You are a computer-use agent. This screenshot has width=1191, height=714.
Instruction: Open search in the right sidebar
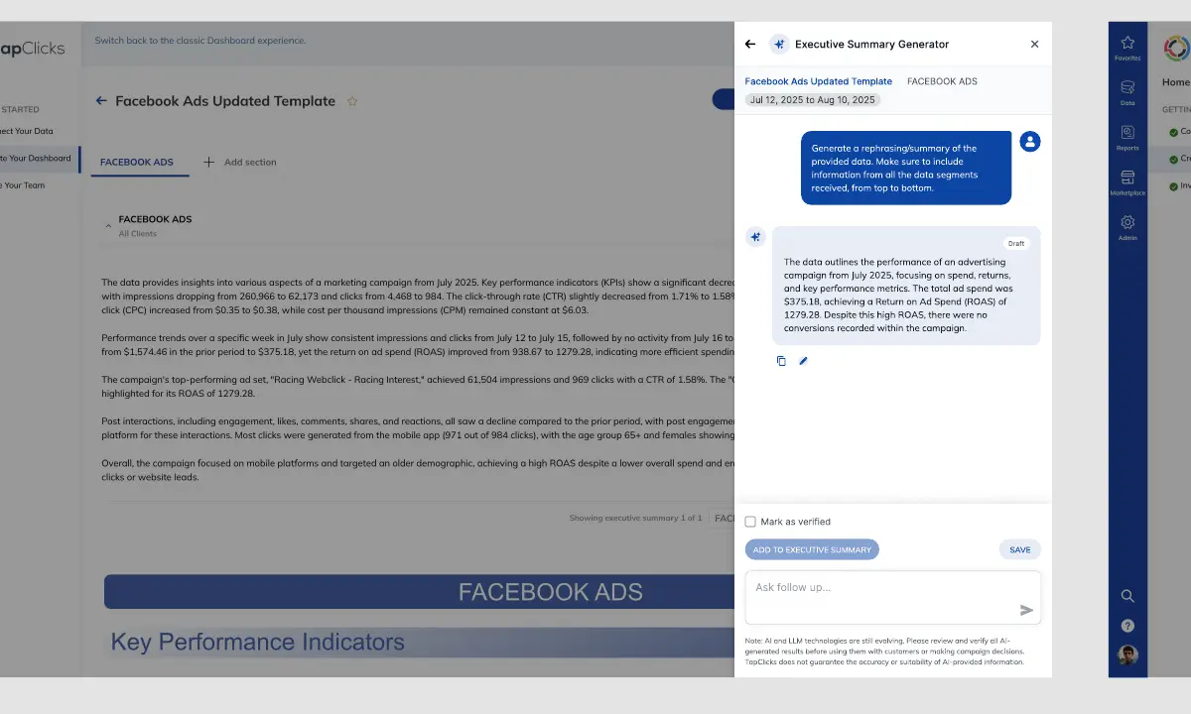click(x=1127, y=596)
